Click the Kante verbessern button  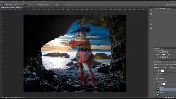(71, 5)
